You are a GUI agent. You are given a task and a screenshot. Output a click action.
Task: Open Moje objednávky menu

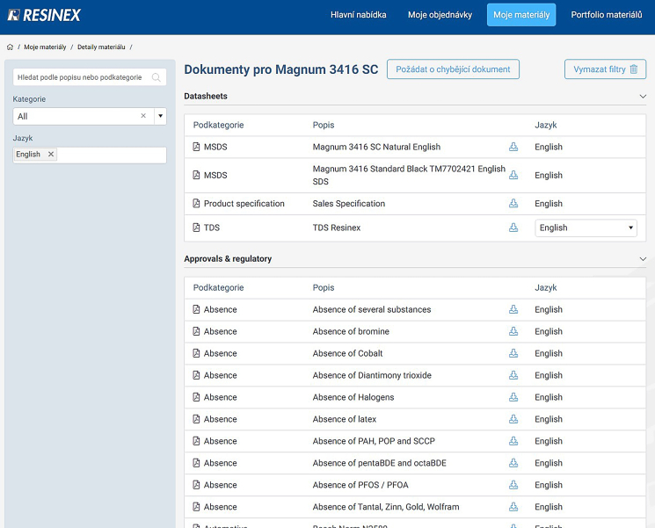click(440, 15)
